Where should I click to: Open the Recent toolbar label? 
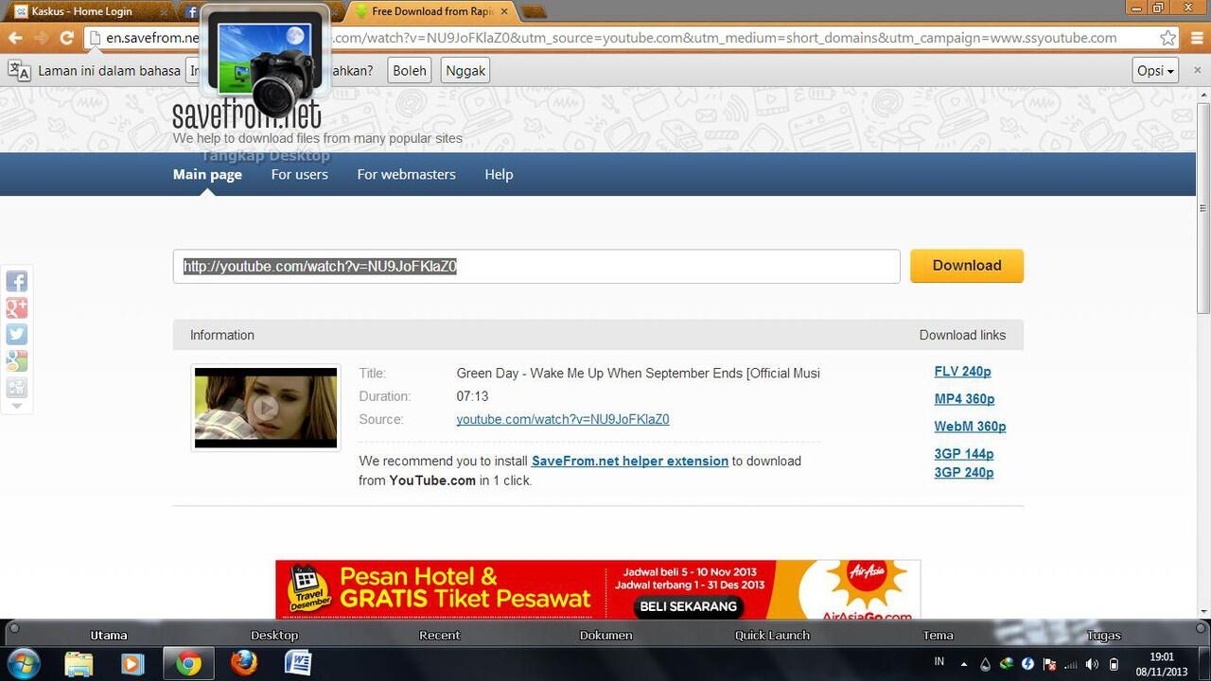click(440, 636)
